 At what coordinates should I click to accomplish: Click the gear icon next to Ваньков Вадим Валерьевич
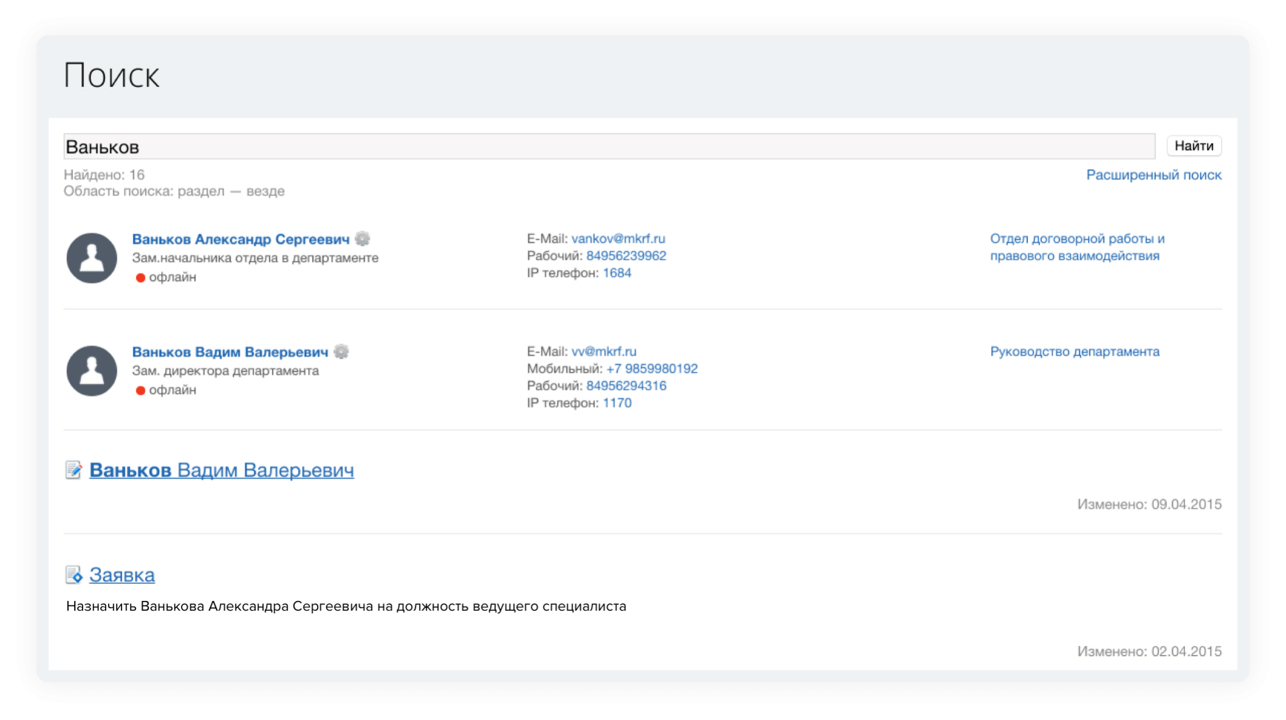tap(341, 352)
